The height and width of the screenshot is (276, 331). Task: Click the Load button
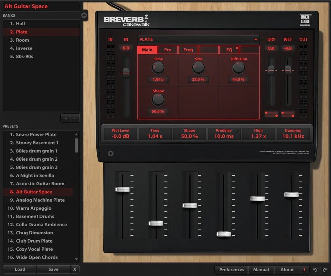click(20, 269)
